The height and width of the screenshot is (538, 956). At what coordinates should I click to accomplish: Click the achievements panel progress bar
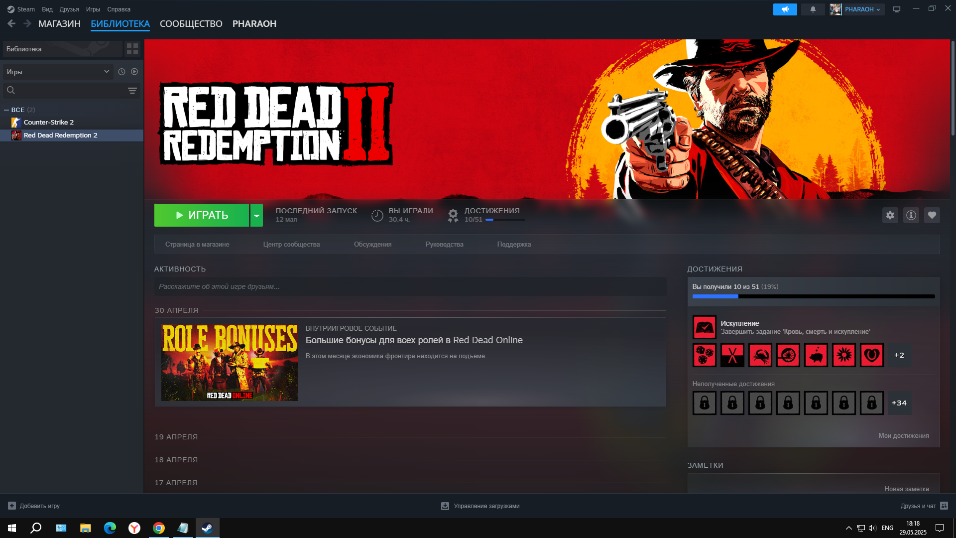[x=814, y=296]
